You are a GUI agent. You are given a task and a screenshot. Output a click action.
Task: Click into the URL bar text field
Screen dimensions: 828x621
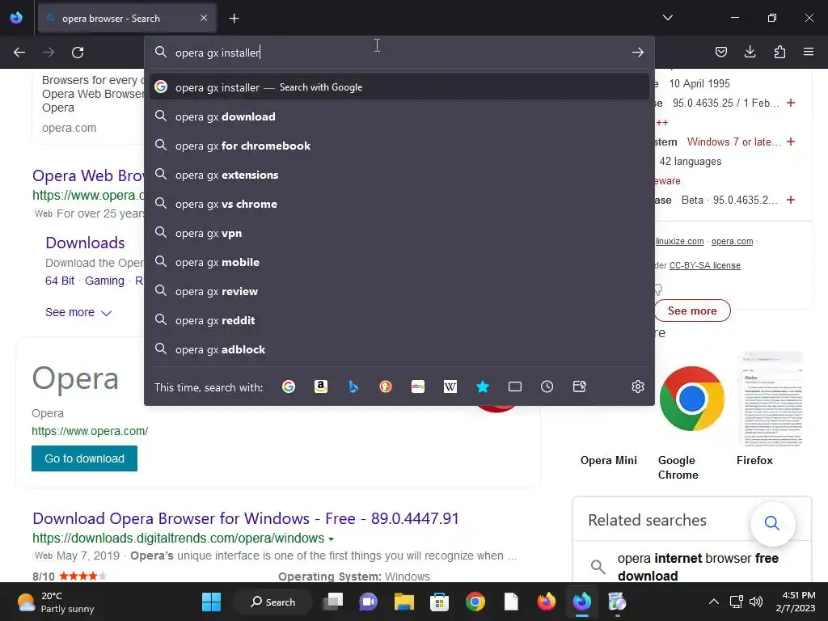tap(399, 53)
